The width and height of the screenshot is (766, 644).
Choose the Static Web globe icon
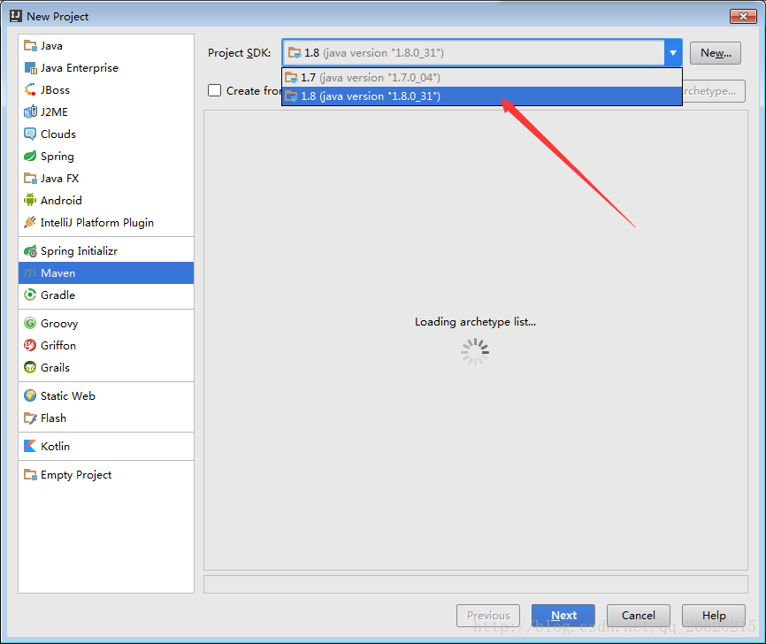[x=30, y=395]
